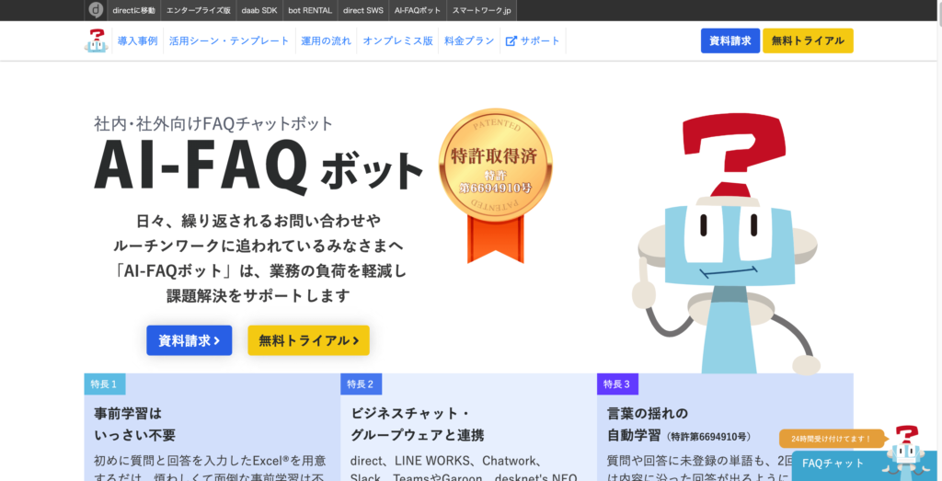Screen dimensions: 942x481
Task: Select AI-FAQボット in the top bar
Action: 418,10
